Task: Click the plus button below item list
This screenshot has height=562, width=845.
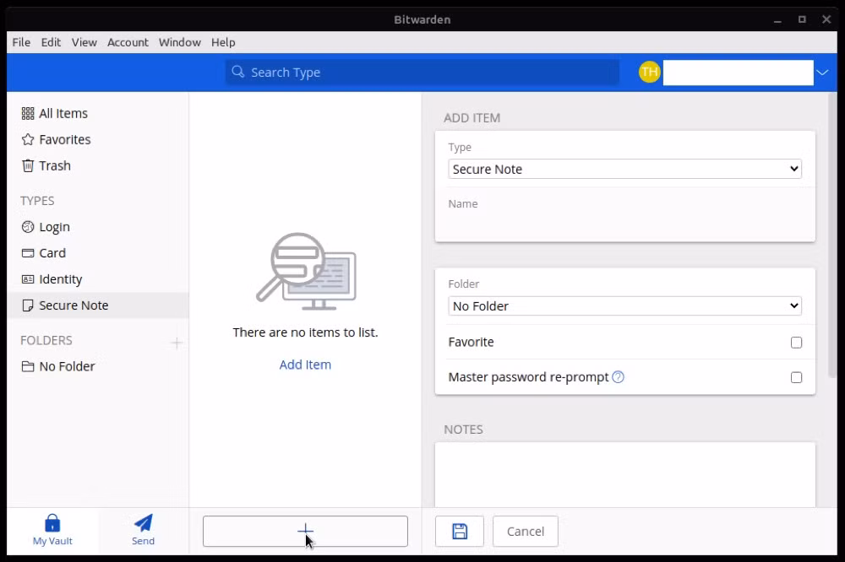Action: coord(305,532)
